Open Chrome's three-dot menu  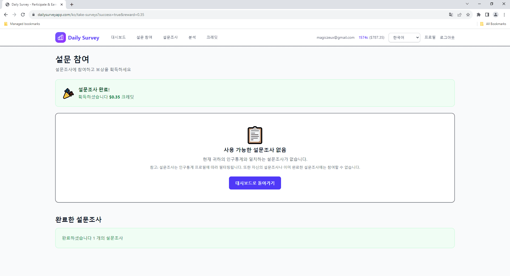(x=504, y=15)
